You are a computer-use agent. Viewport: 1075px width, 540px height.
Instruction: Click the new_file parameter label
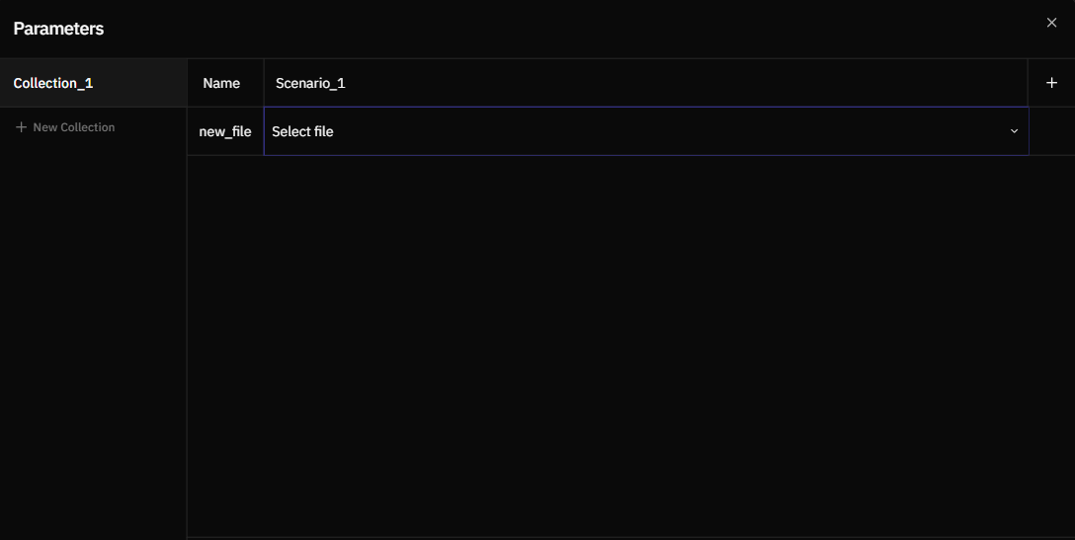tap(225, 131)
